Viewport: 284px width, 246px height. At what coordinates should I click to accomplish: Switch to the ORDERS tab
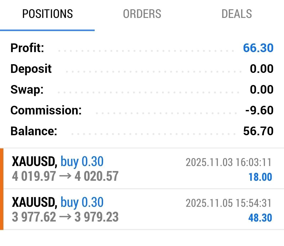(142, 14)
